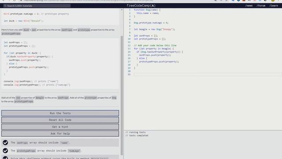The width and height of the screenshot is (282, 159).
Task: Click editor line 10 'let prototypeProps = [];'
Action: click(x=150, y=39)
